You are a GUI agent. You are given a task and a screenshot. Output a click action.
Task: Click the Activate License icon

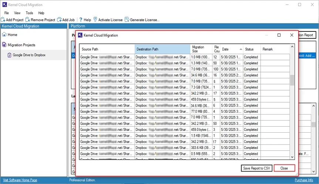pyautogui.click(x=95, y=20)
